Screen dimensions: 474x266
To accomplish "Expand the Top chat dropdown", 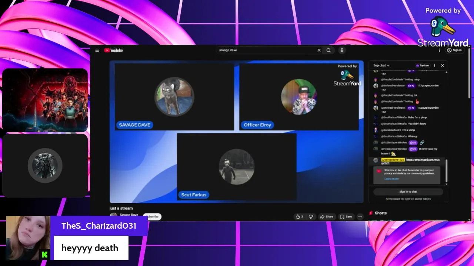I will (x=381, y=65).
